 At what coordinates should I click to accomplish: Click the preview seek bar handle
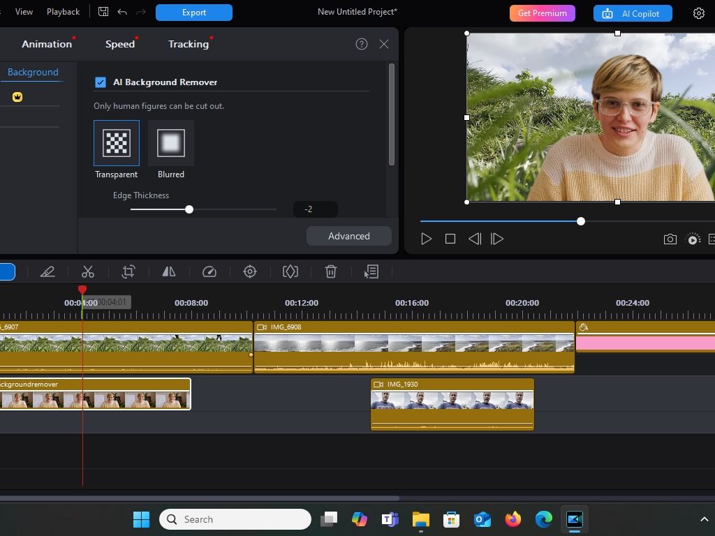coord(580,221)
